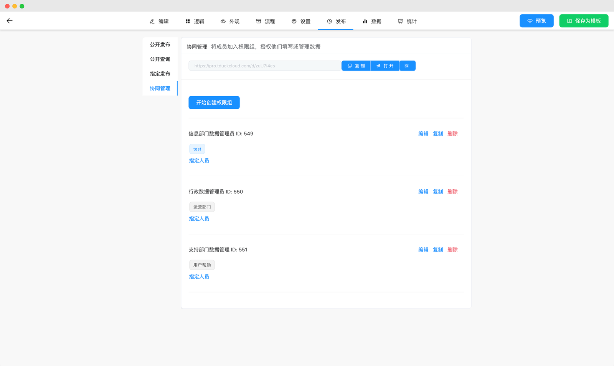Go to the 流程 tab

266,21
